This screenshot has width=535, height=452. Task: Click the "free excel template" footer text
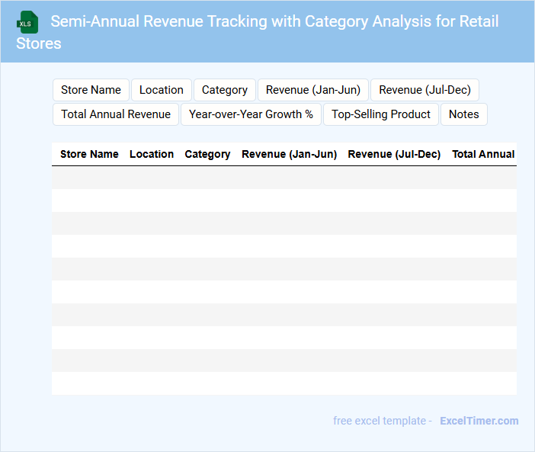tap(382, 421)
